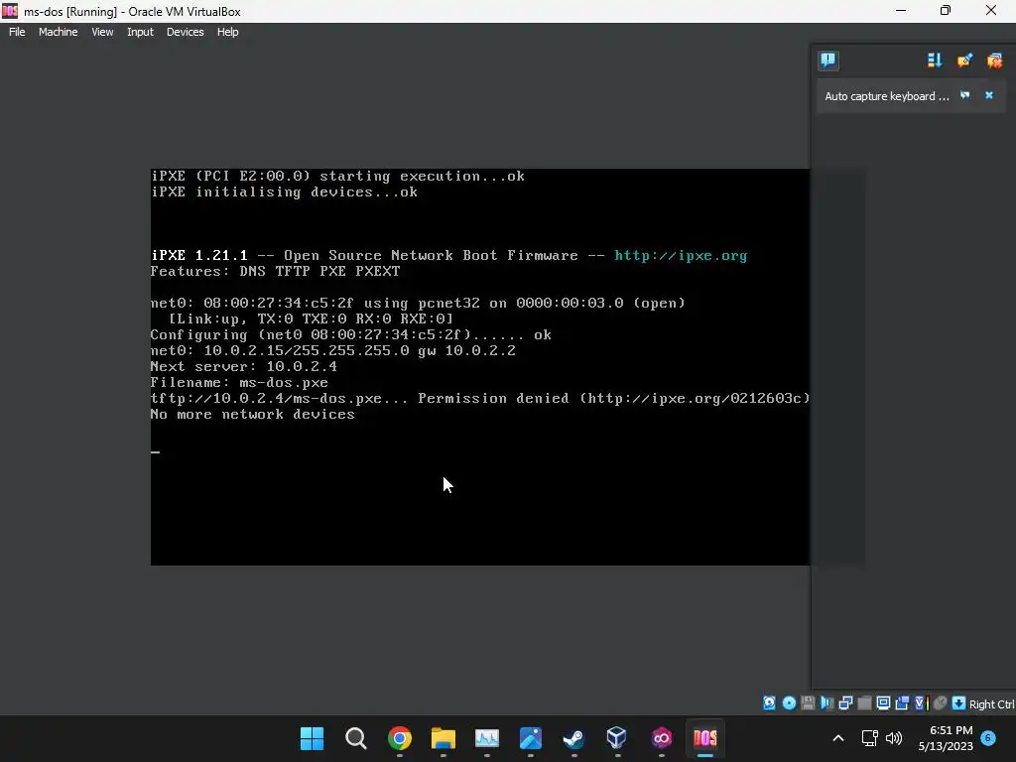Open the volume tray icon
Image resolution: width=1016 pixels, height=762 pixels.
[894, 738]
